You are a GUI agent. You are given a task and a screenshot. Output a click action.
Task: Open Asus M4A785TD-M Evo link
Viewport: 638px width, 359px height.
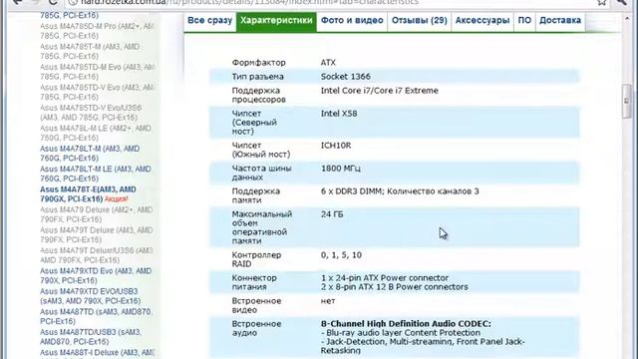tap(97, 72)
